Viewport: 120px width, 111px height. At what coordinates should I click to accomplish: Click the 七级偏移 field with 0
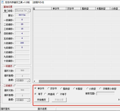pos(22,47)
